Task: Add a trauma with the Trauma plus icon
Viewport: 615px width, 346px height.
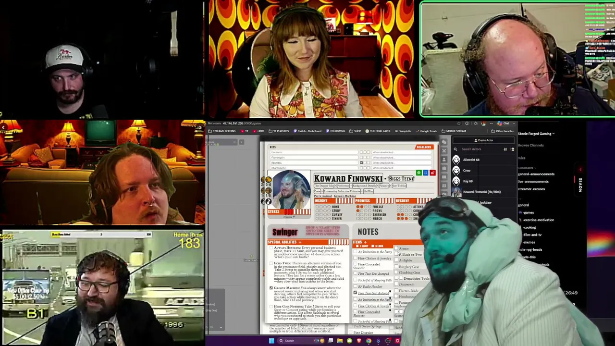Action: point(294,217)
